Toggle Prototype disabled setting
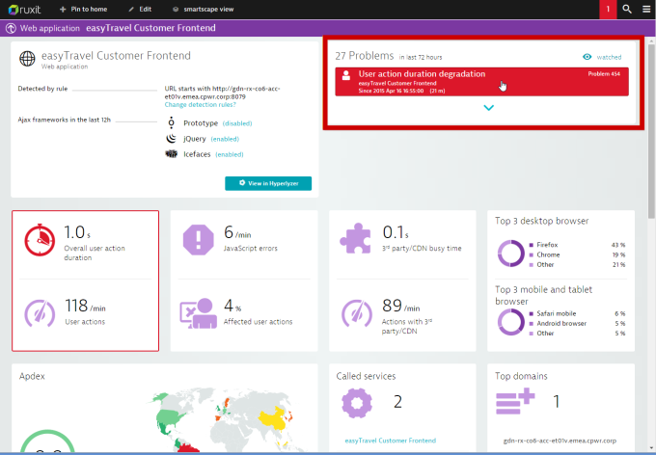Image resolution: width=656 pixels, height=455 pixels. [237, 123]
